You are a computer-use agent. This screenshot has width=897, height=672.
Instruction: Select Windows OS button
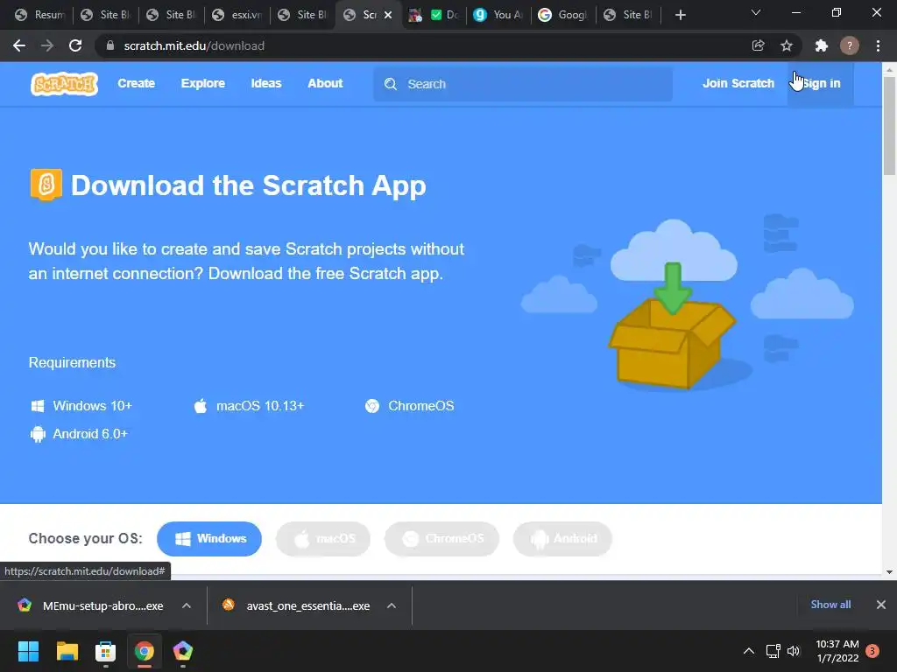click(209, 539)
